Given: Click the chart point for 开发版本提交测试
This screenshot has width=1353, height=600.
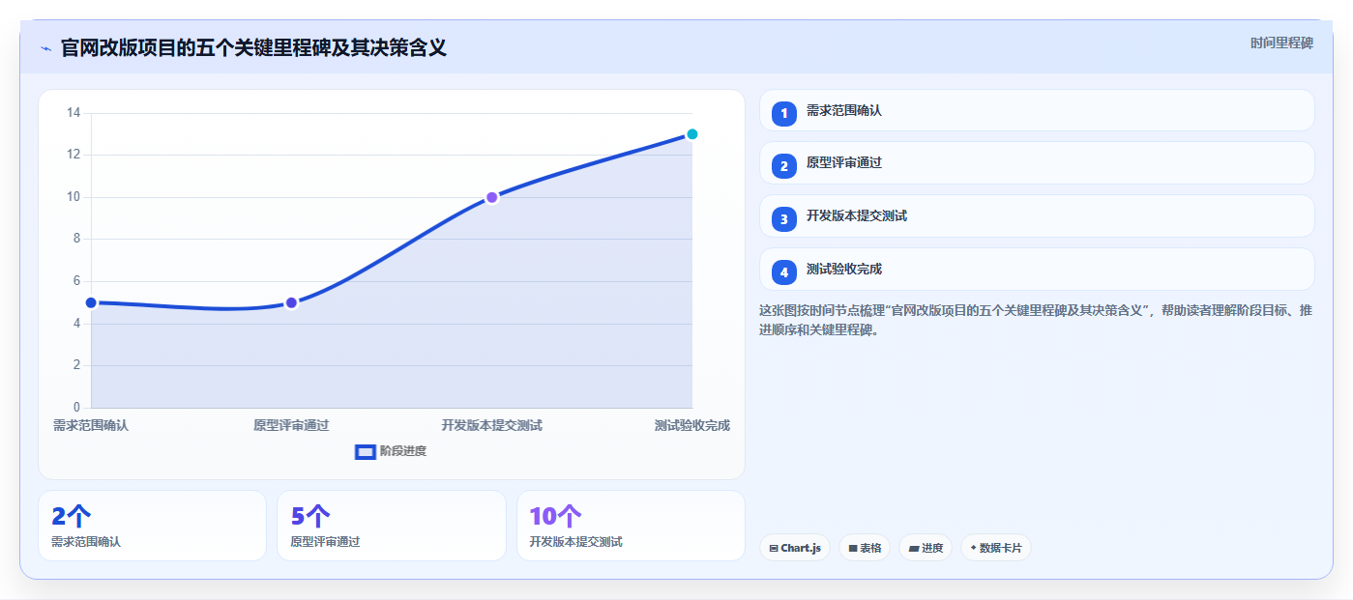Looking at the screenshot, I should coord(491,197).
